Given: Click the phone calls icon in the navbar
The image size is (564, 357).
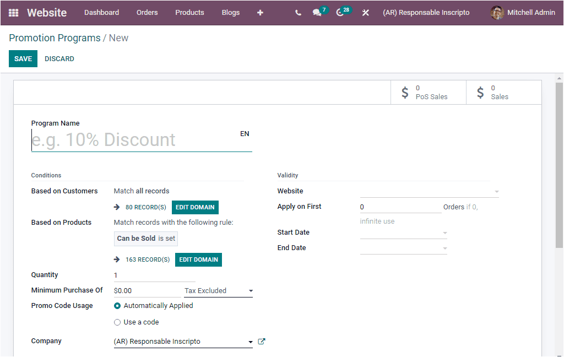Looking at the screenshot, I should pyautogui.click(x=298, y=12).
